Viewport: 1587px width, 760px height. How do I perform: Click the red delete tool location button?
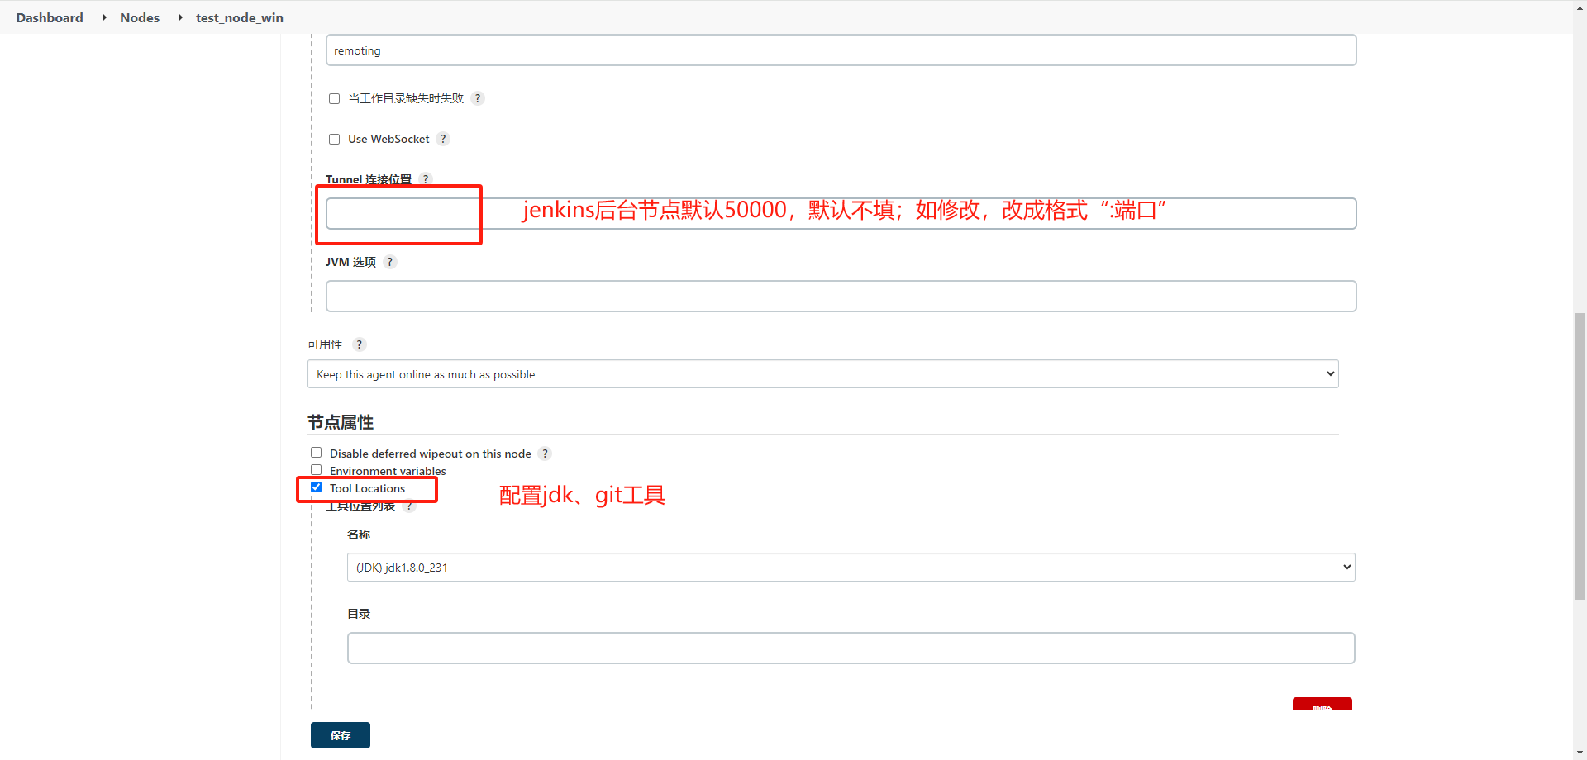pos(1322,704)
